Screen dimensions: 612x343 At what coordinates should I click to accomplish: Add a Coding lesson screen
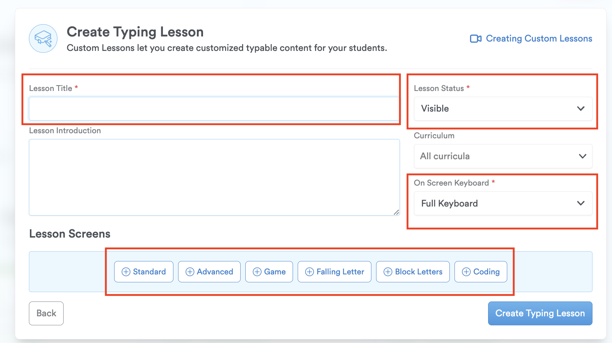pos(480,272)
